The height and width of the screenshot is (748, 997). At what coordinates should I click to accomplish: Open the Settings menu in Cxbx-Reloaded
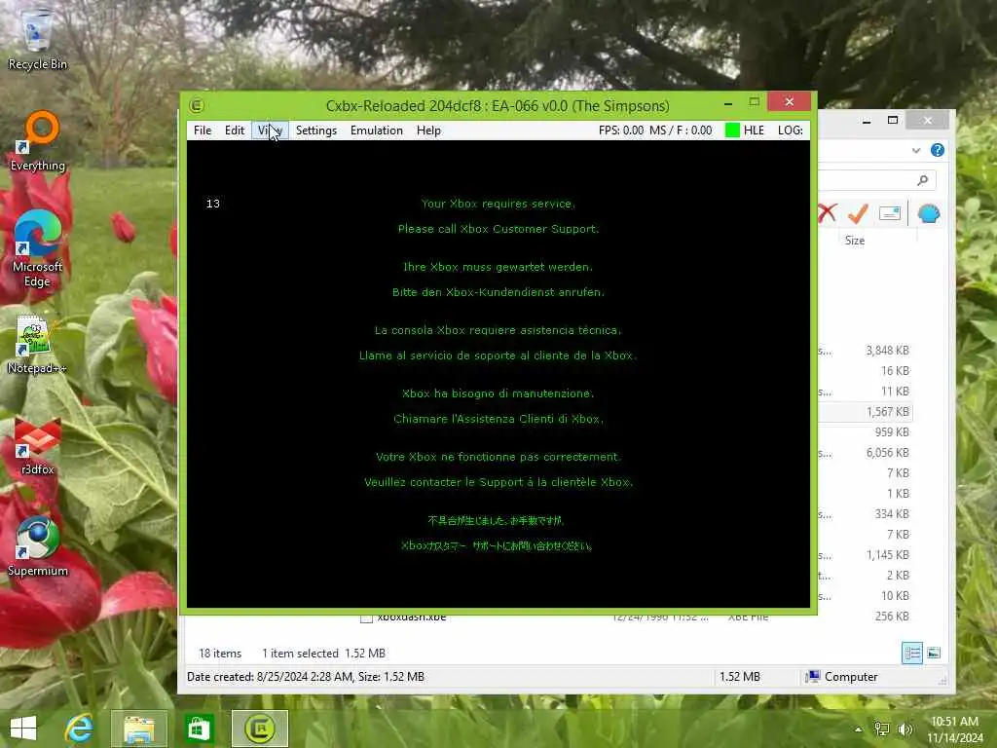(316, 131)
